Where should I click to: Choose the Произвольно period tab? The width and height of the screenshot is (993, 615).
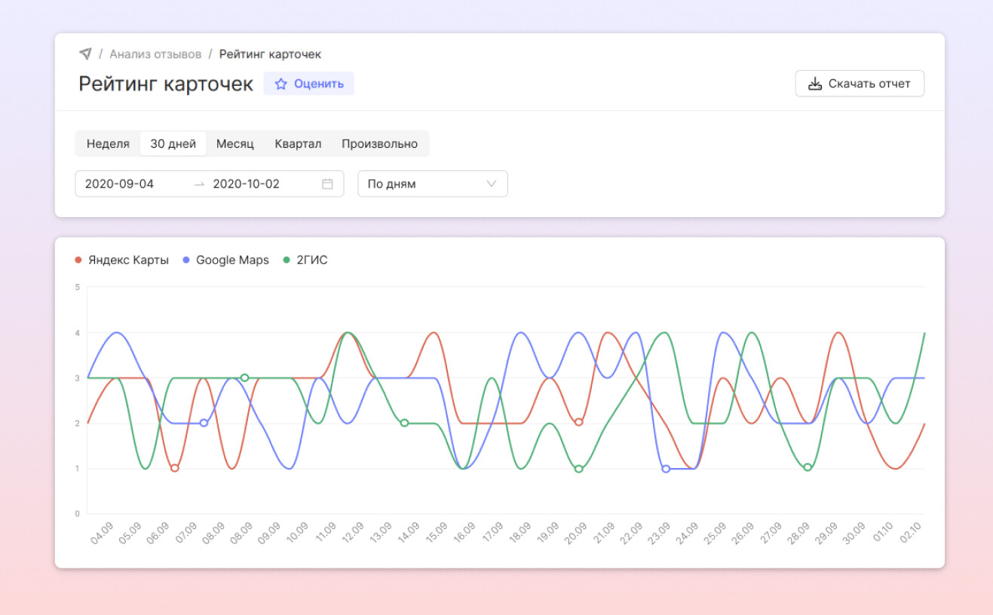click(x=379, y=144)
